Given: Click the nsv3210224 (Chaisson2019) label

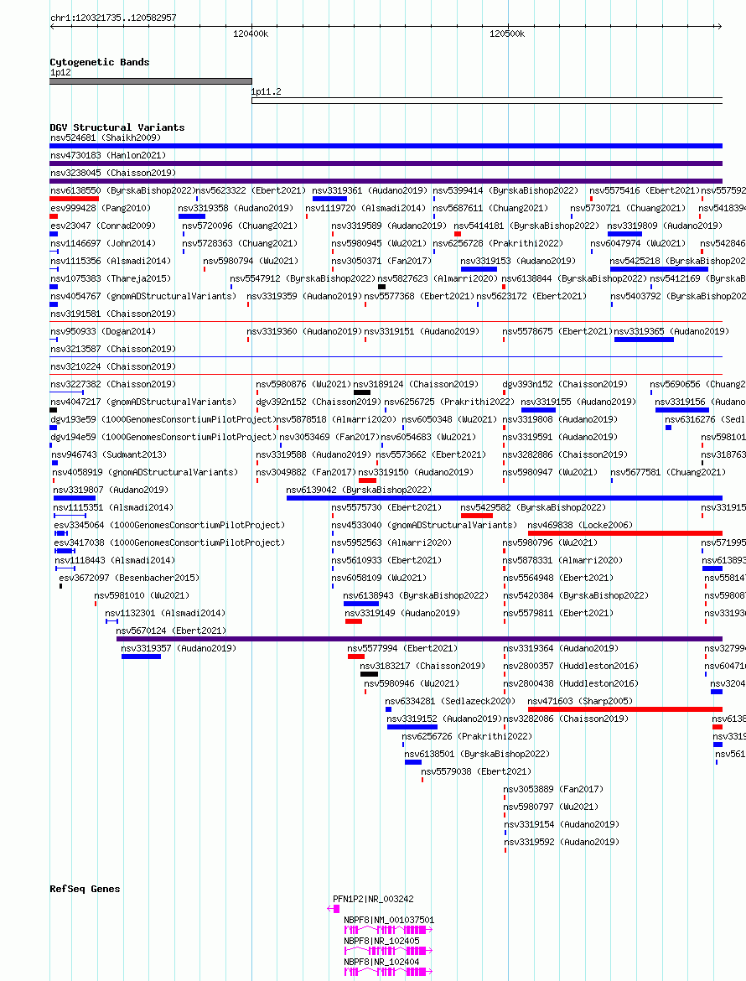Looking at the screenshot, I should pyautogui.click(x=113, y=366).
